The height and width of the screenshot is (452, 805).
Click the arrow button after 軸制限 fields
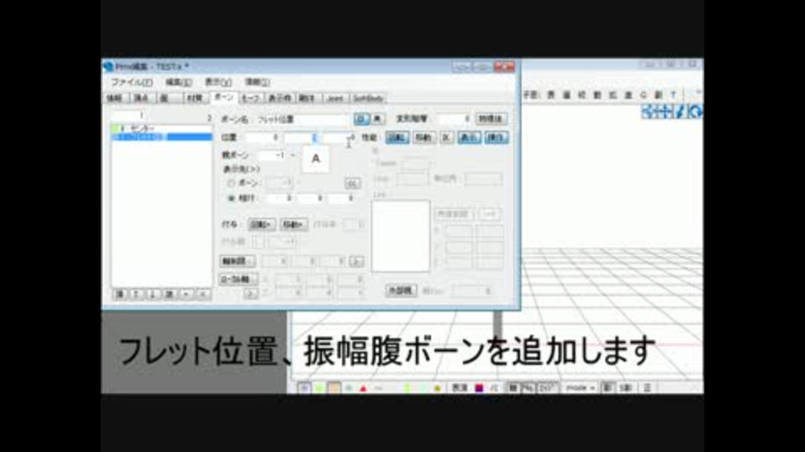[x=356, y=261]
